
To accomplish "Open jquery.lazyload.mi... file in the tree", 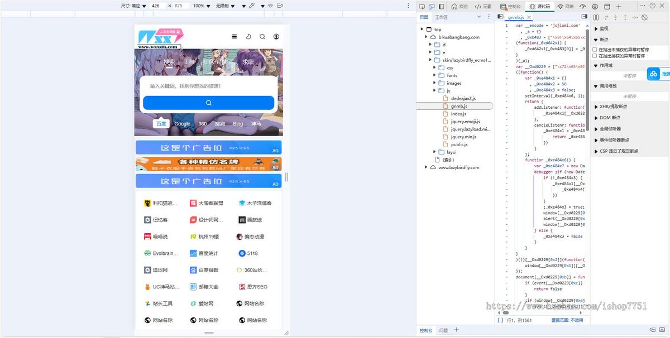I will pyautogui.click(x=470, y=129).
